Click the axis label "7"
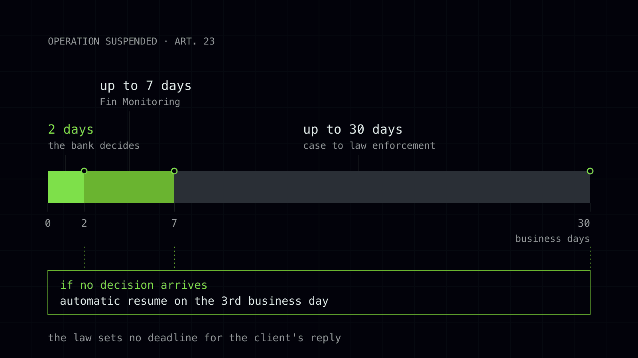Viewport: 638px width, 358px height. coord(174,223)
